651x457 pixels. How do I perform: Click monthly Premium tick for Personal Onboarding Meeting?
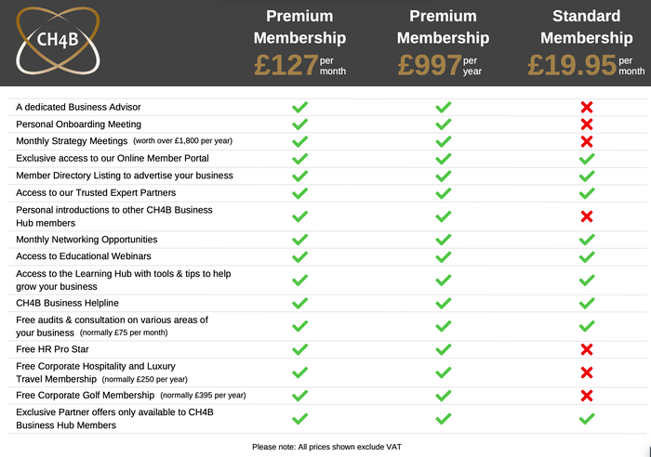point(299,124)
